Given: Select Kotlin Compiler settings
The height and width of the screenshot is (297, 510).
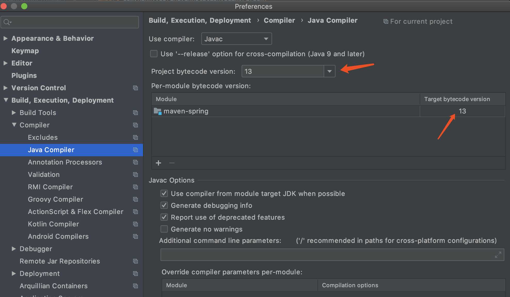Looking at the screenshot, I should pyautogui.click(x=53, y=224).
